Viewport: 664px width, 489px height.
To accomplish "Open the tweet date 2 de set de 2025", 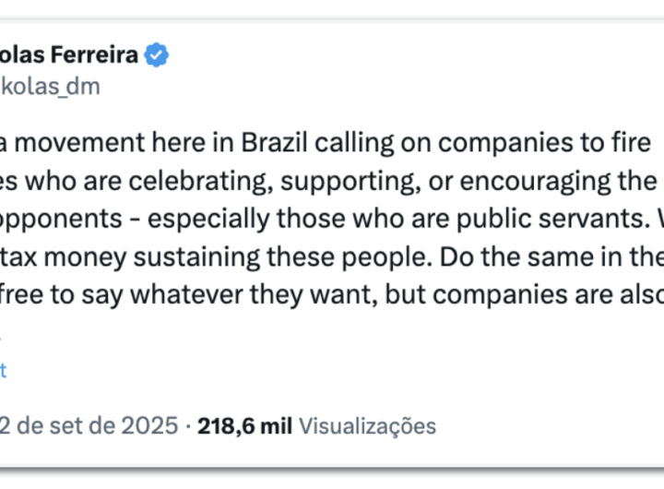I will tap(89, 425).
